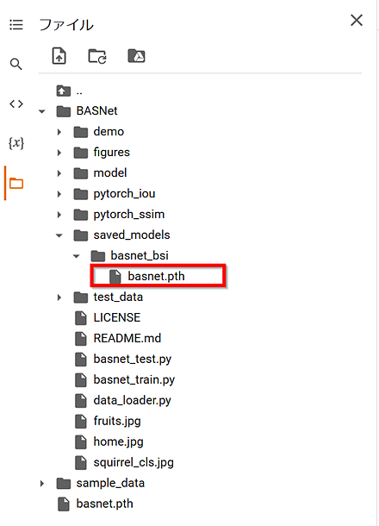Expand the sample_data folder
This screenshot has height=526, width=379.
tap(42, 484)
